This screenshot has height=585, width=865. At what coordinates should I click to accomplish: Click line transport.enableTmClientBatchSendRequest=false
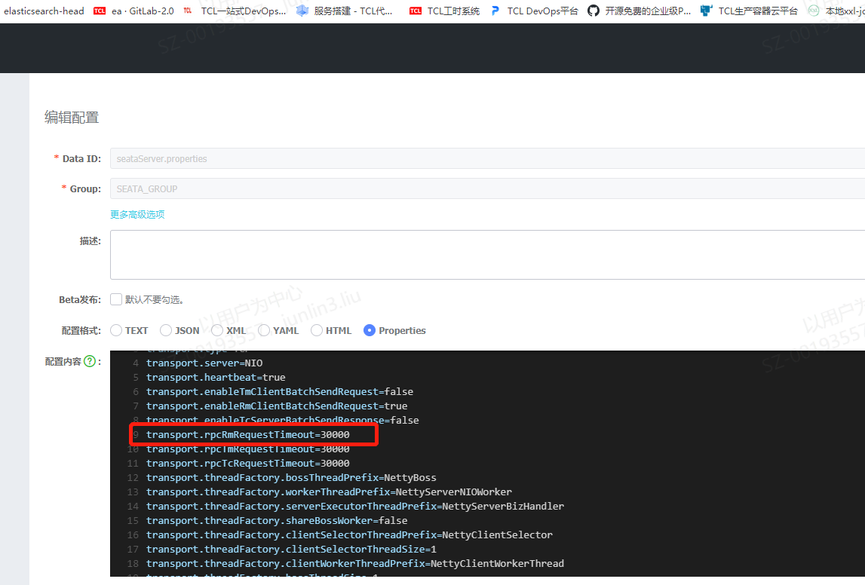[280, 391]
